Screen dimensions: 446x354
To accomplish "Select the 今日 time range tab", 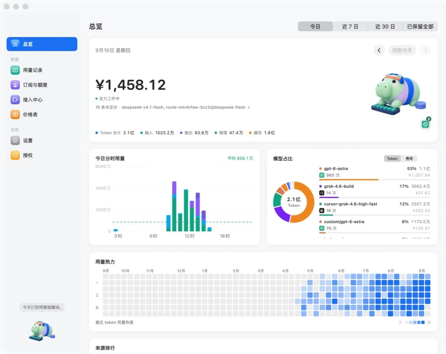I will [315, 26].
